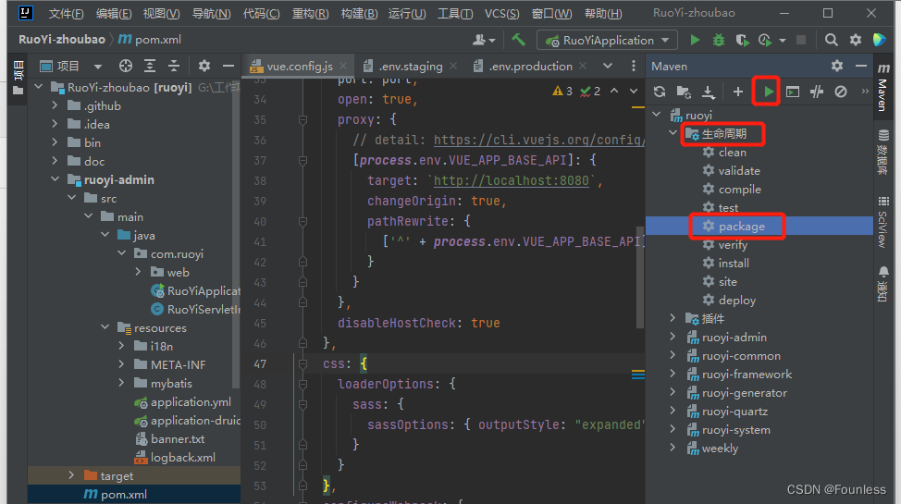Open the cli.vuejs.org config link

pyautogui.click(x=538, y=140)
